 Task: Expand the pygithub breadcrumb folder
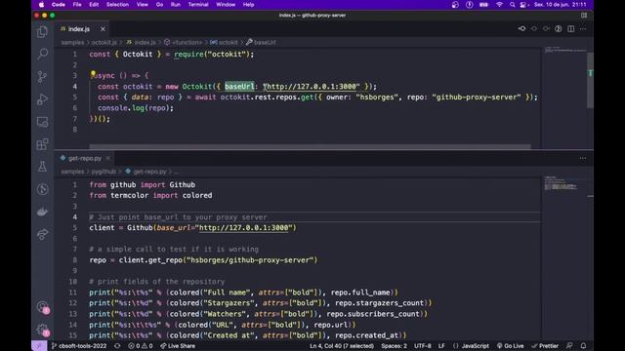104,172
